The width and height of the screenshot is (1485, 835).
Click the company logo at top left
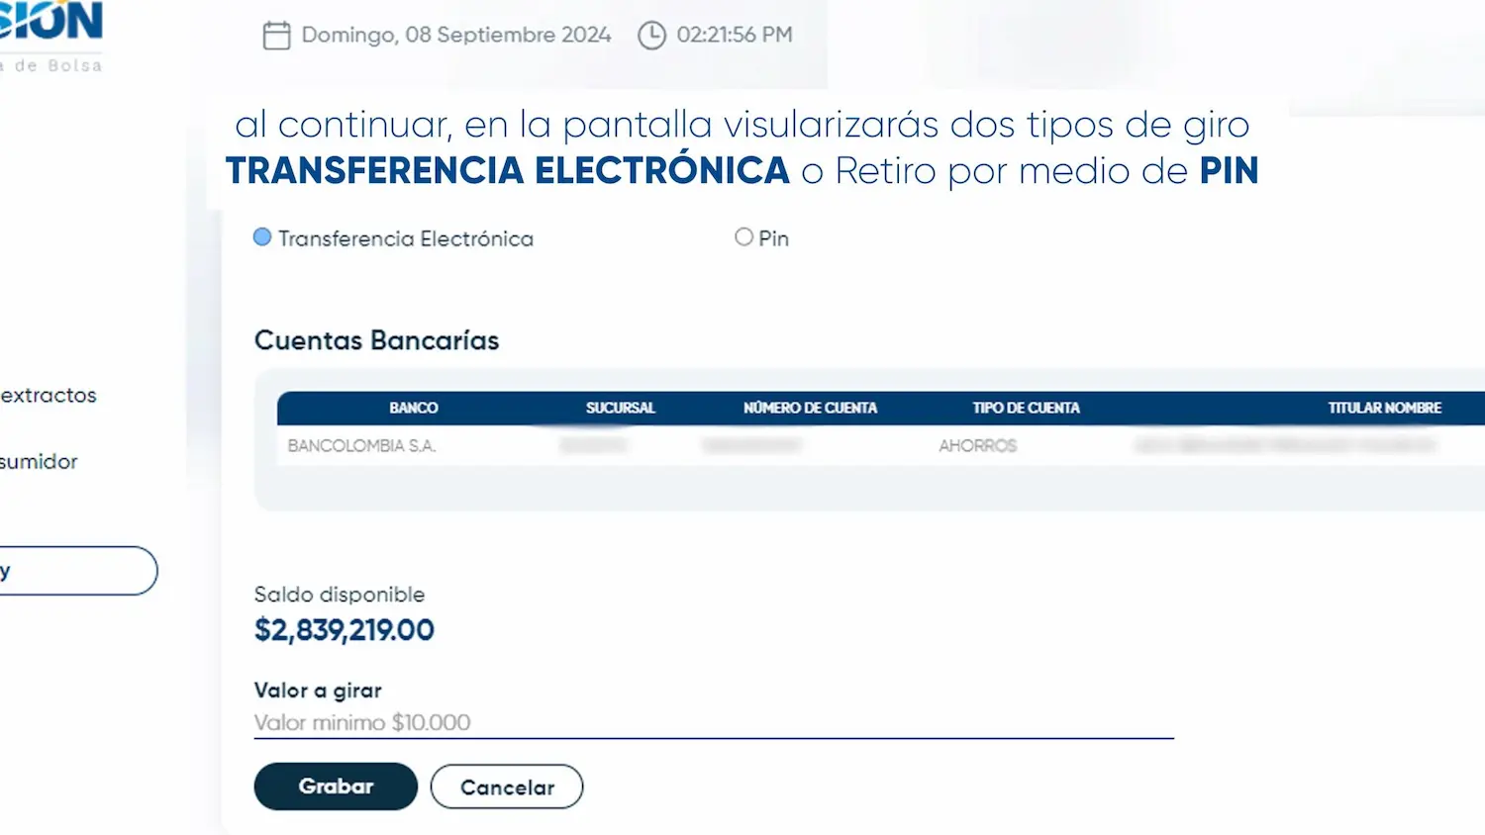[49, 37]
